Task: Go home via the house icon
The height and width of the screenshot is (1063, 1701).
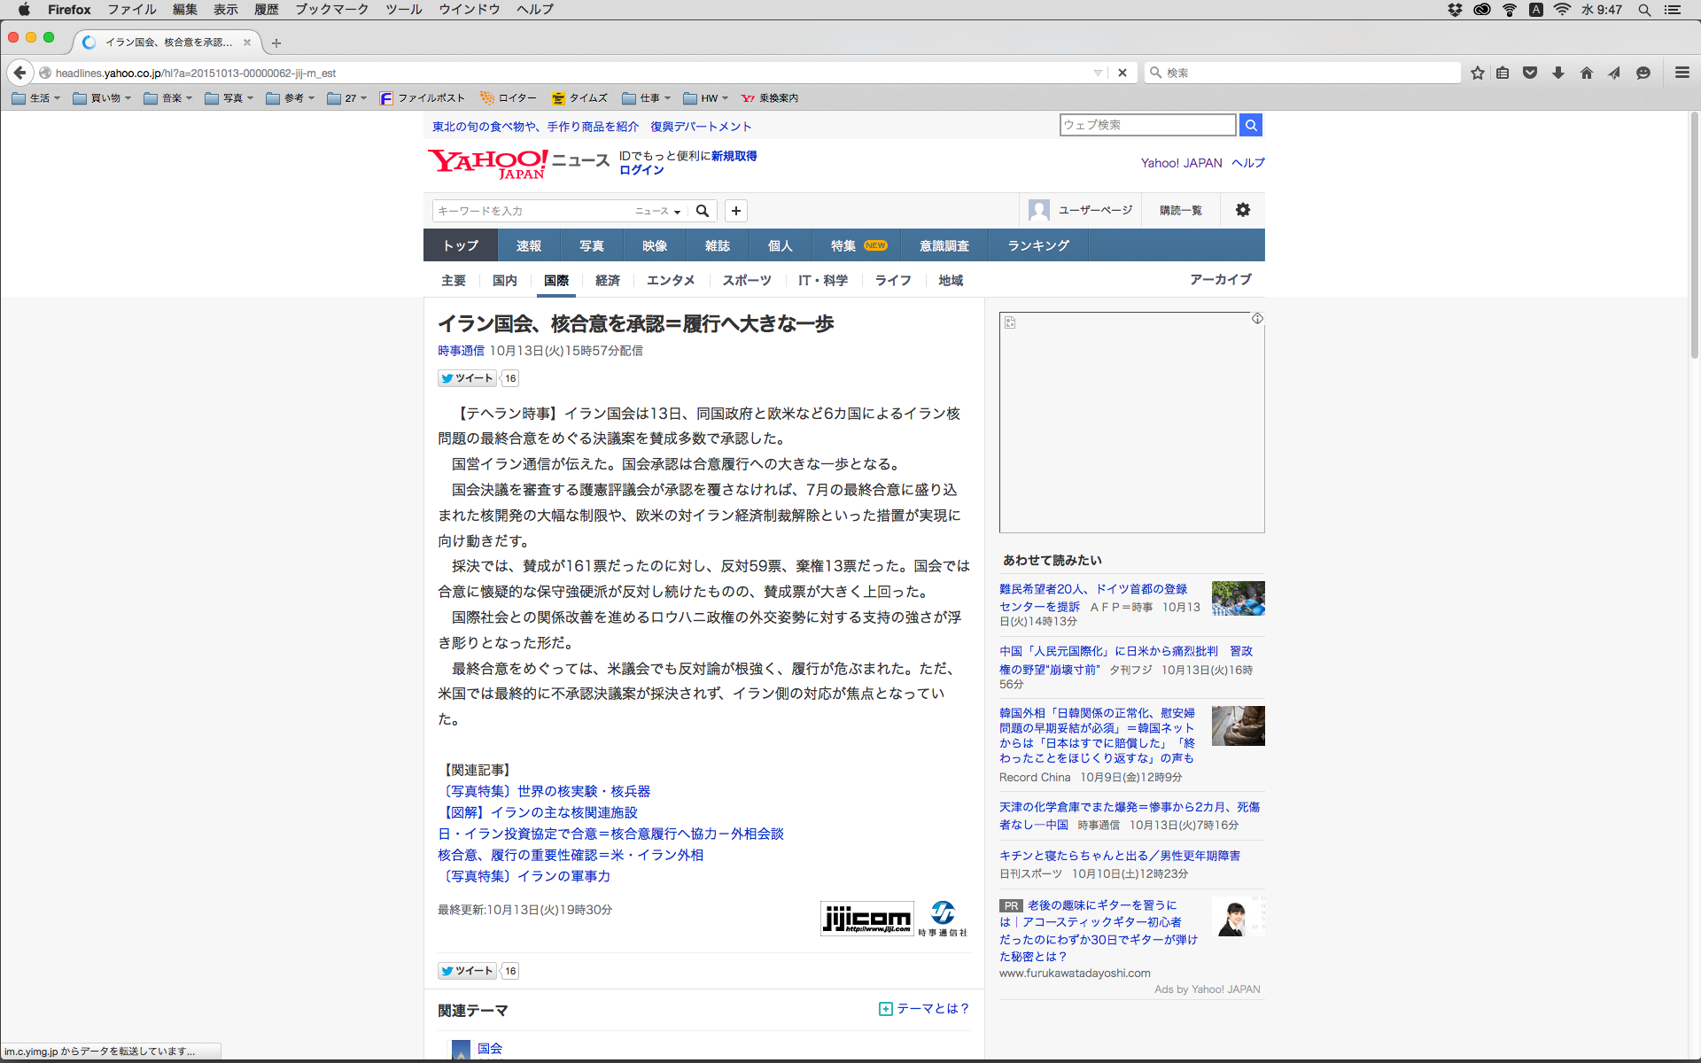Action: click(x=1586, y=73)
